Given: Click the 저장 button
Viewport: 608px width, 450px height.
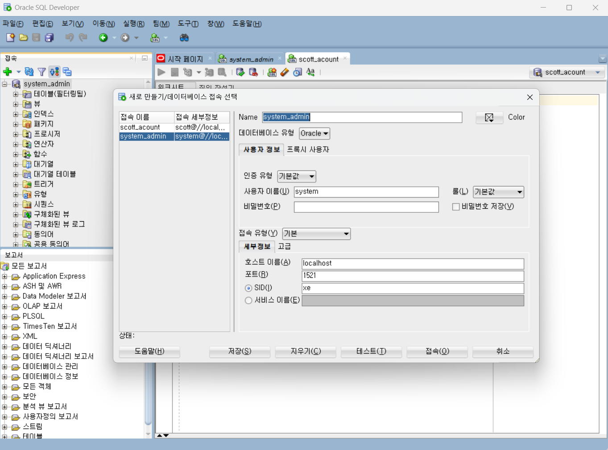Looking at the screenshot, I should click(x=240, y=351).
